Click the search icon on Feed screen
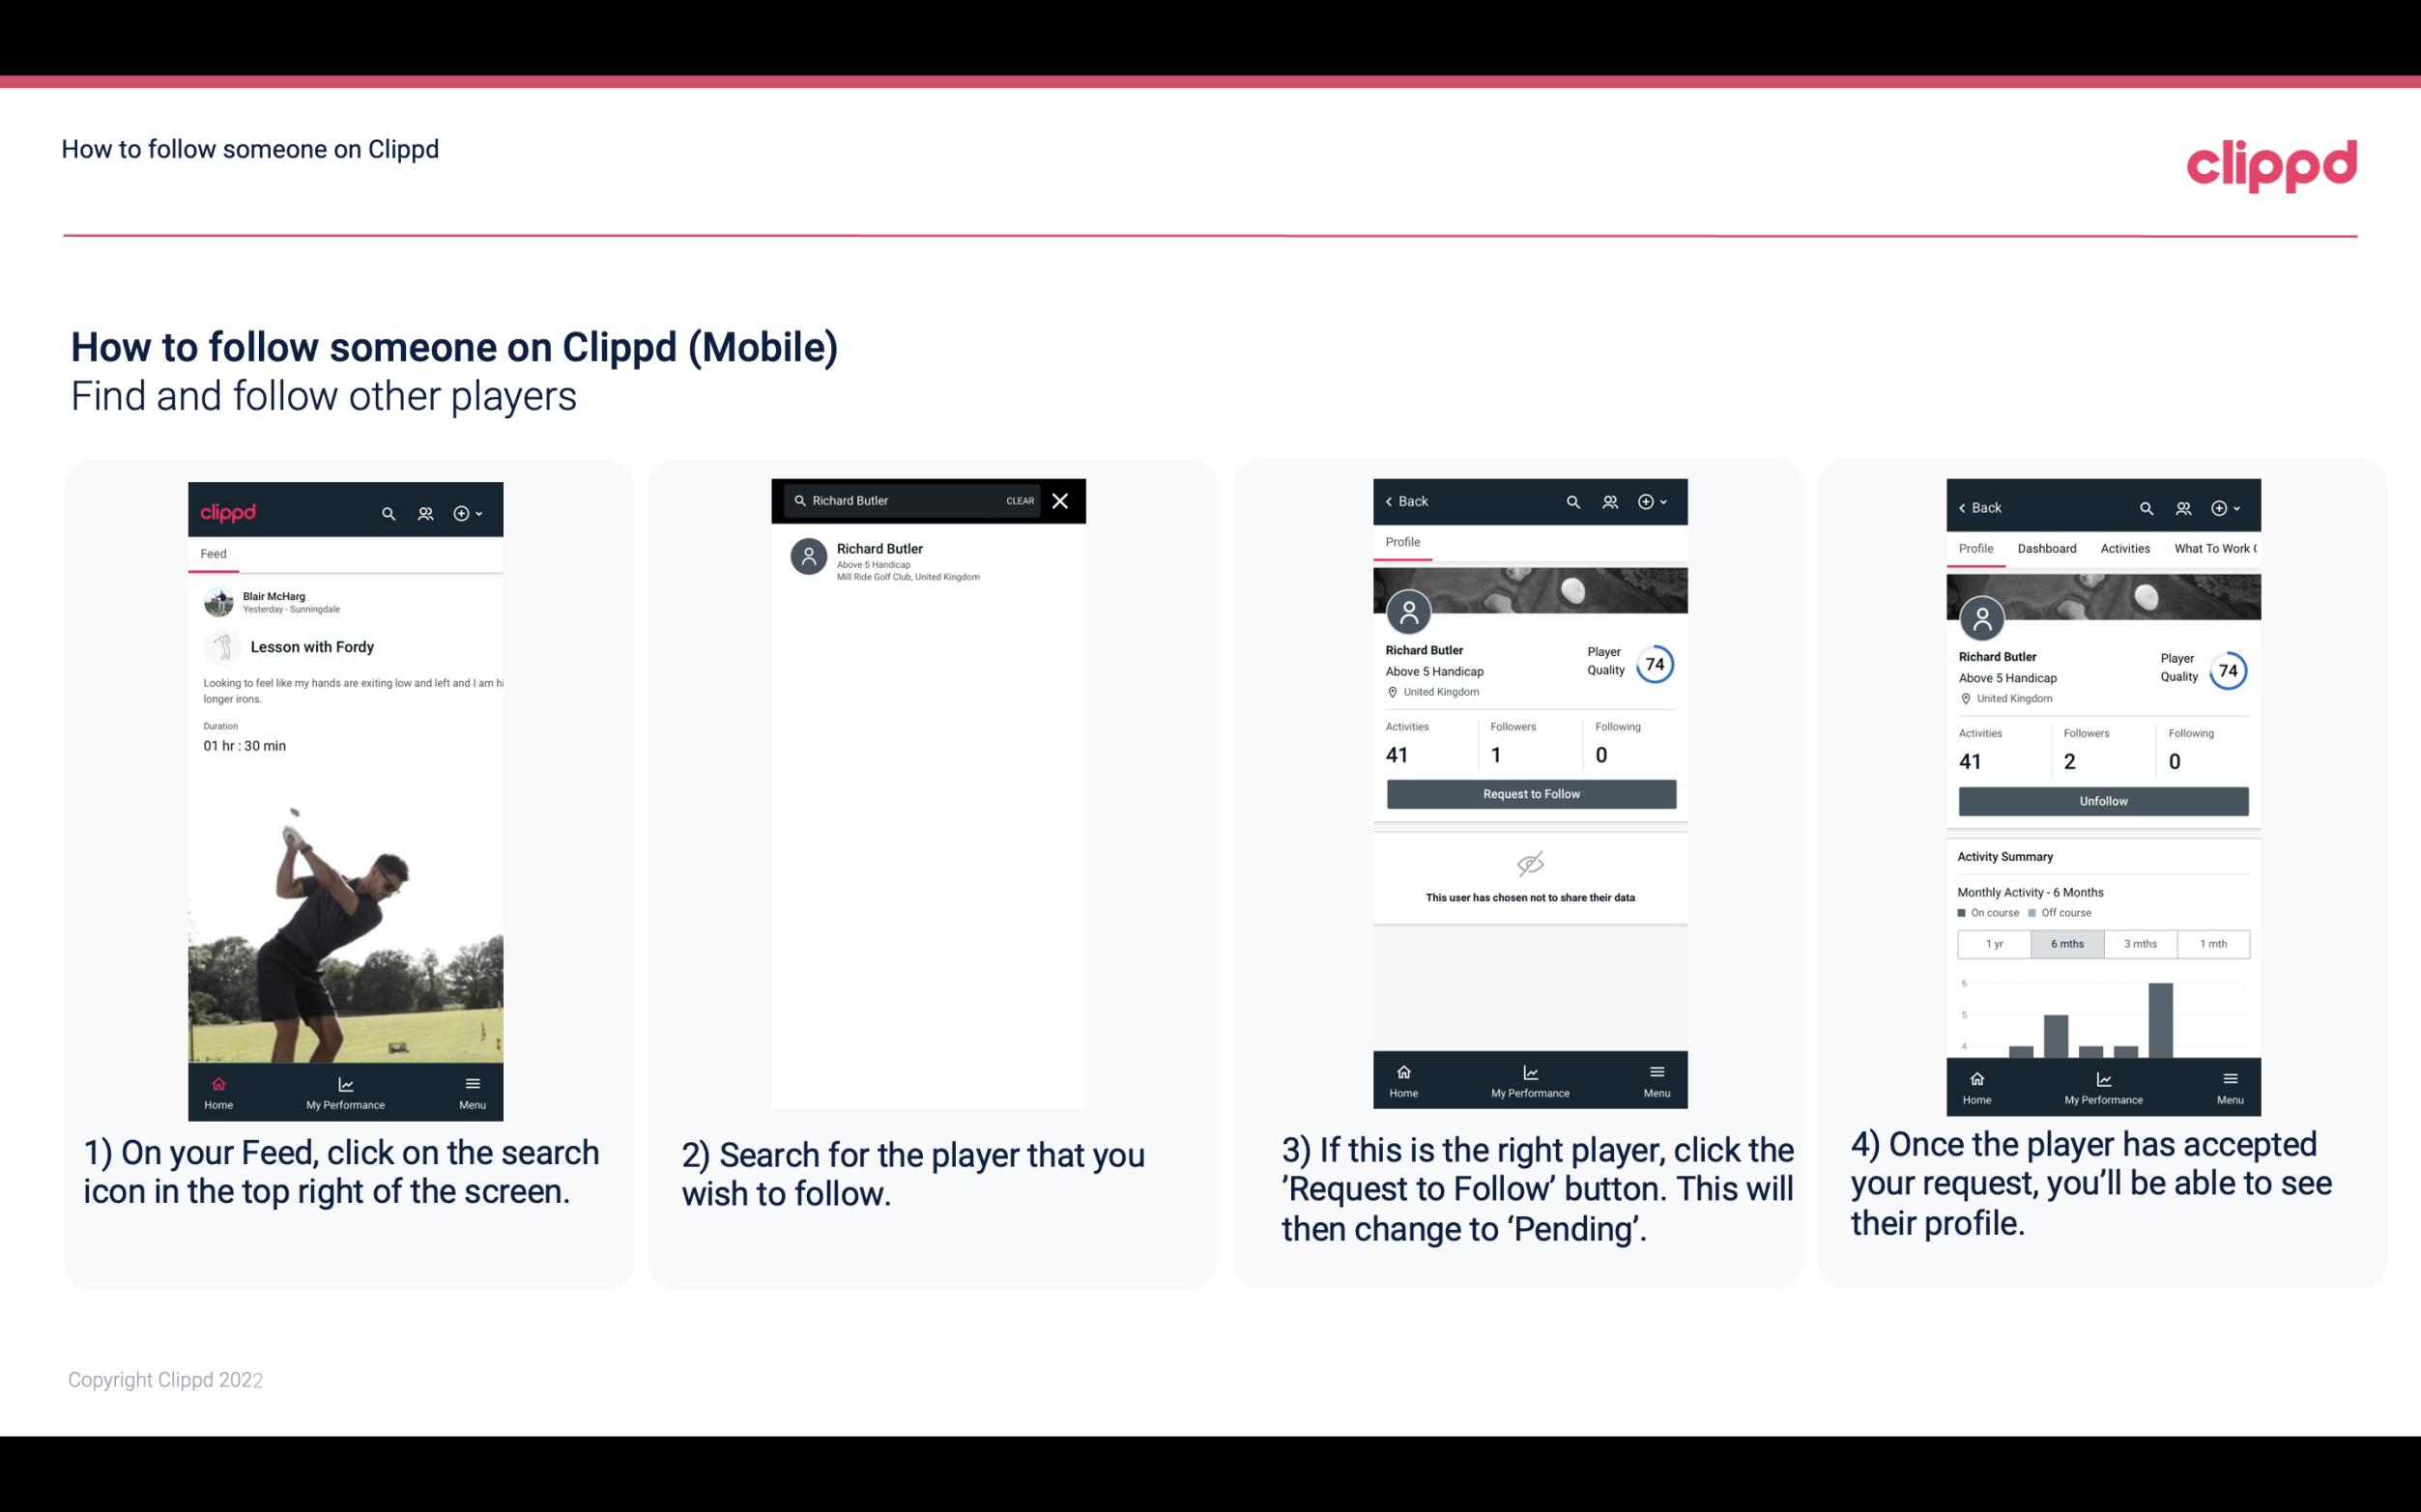 click(x=385, y=510)
